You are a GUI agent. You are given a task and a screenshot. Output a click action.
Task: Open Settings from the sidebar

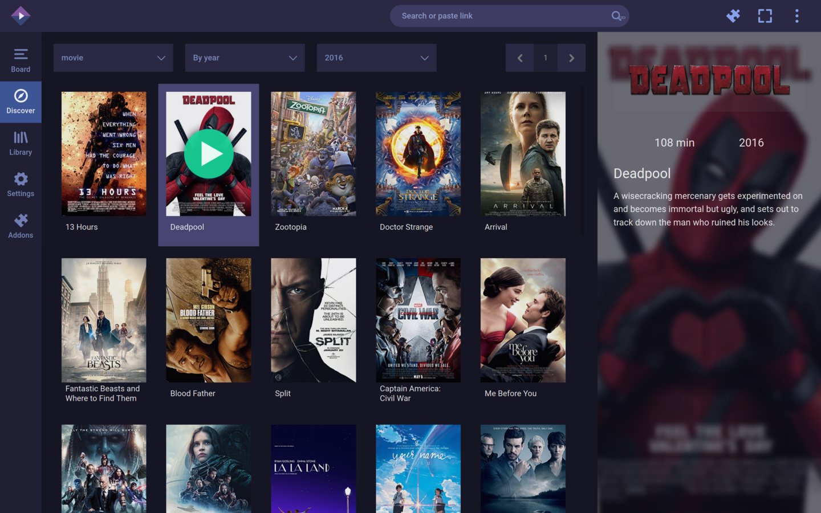[21, 185]
